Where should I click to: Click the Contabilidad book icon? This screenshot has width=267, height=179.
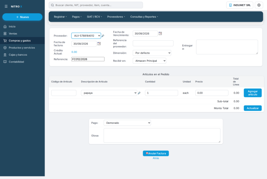pyautogui.click(x=5, y=62)
